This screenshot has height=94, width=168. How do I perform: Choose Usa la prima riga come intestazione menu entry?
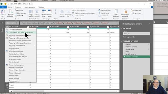21,32
